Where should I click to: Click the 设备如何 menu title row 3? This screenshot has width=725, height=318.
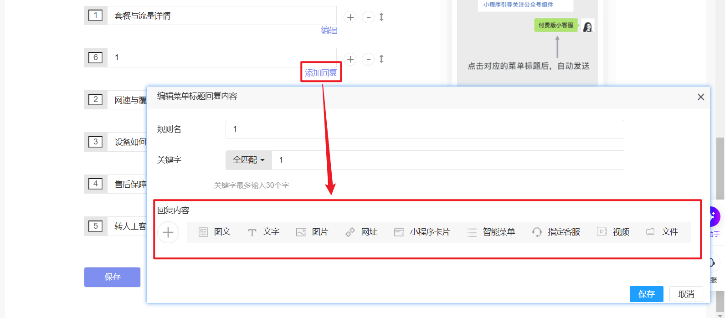click(127, 142)
